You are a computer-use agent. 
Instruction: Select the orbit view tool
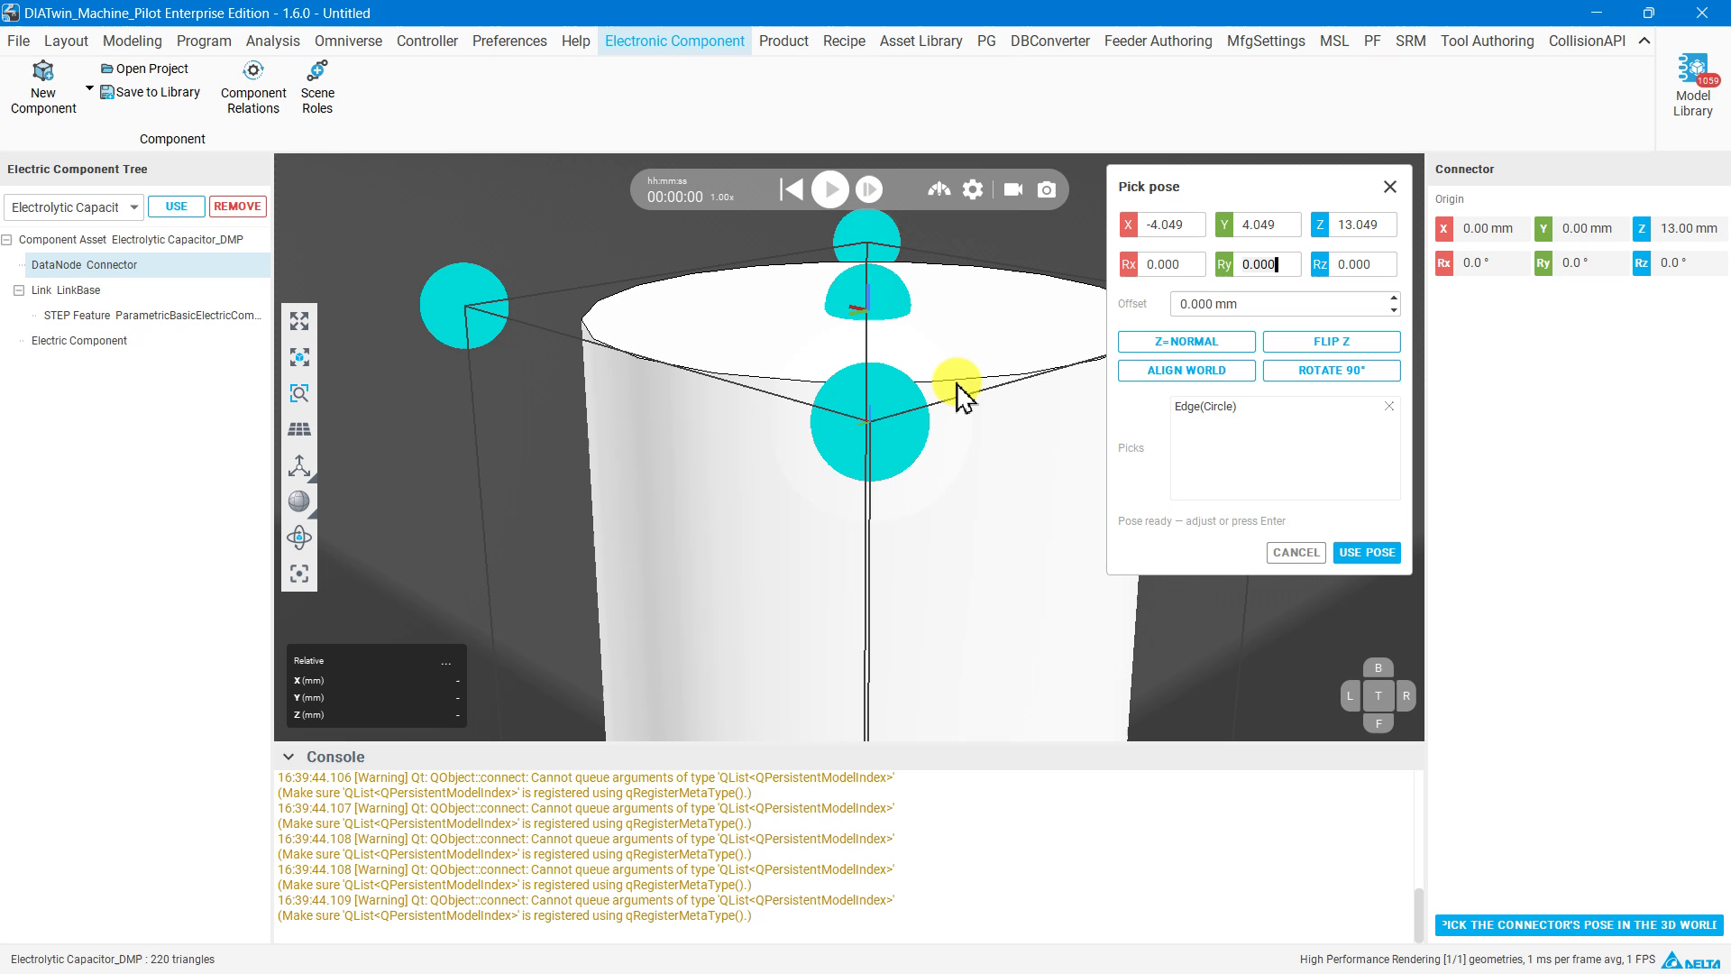(x=299, y=538)
